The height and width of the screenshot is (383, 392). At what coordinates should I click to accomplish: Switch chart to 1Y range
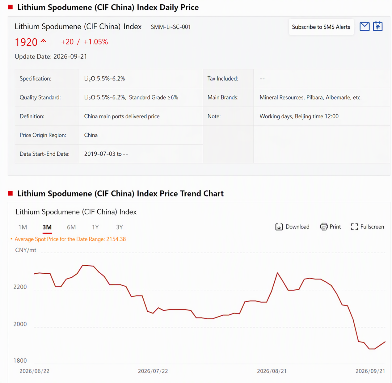point(95,227)
